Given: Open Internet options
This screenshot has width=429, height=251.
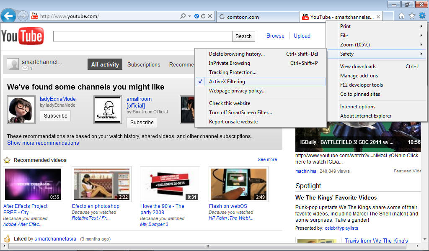Looking at the screenshot, I should (377, 107).
